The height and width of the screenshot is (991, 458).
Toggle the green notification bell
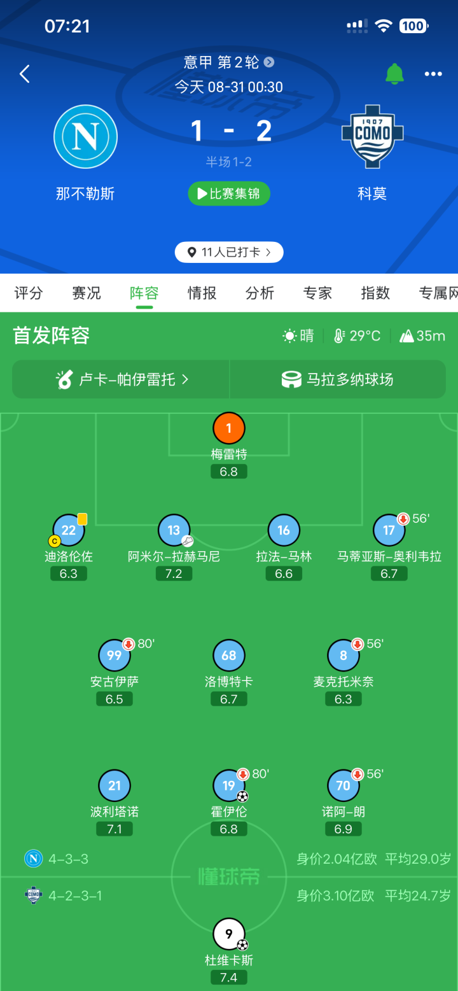pos(394,74)
